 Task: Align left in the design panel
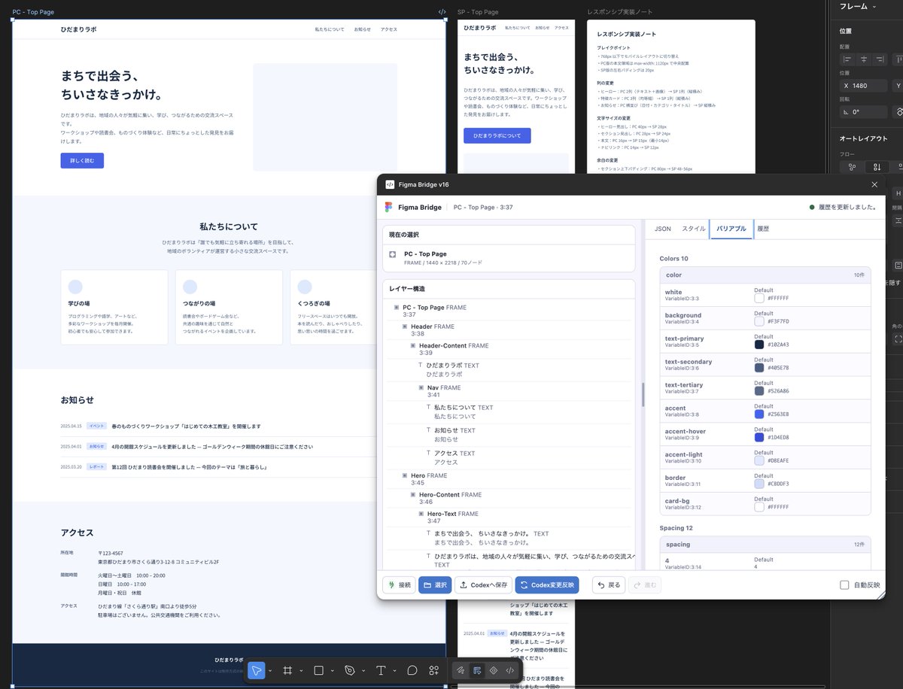point(847,59)
